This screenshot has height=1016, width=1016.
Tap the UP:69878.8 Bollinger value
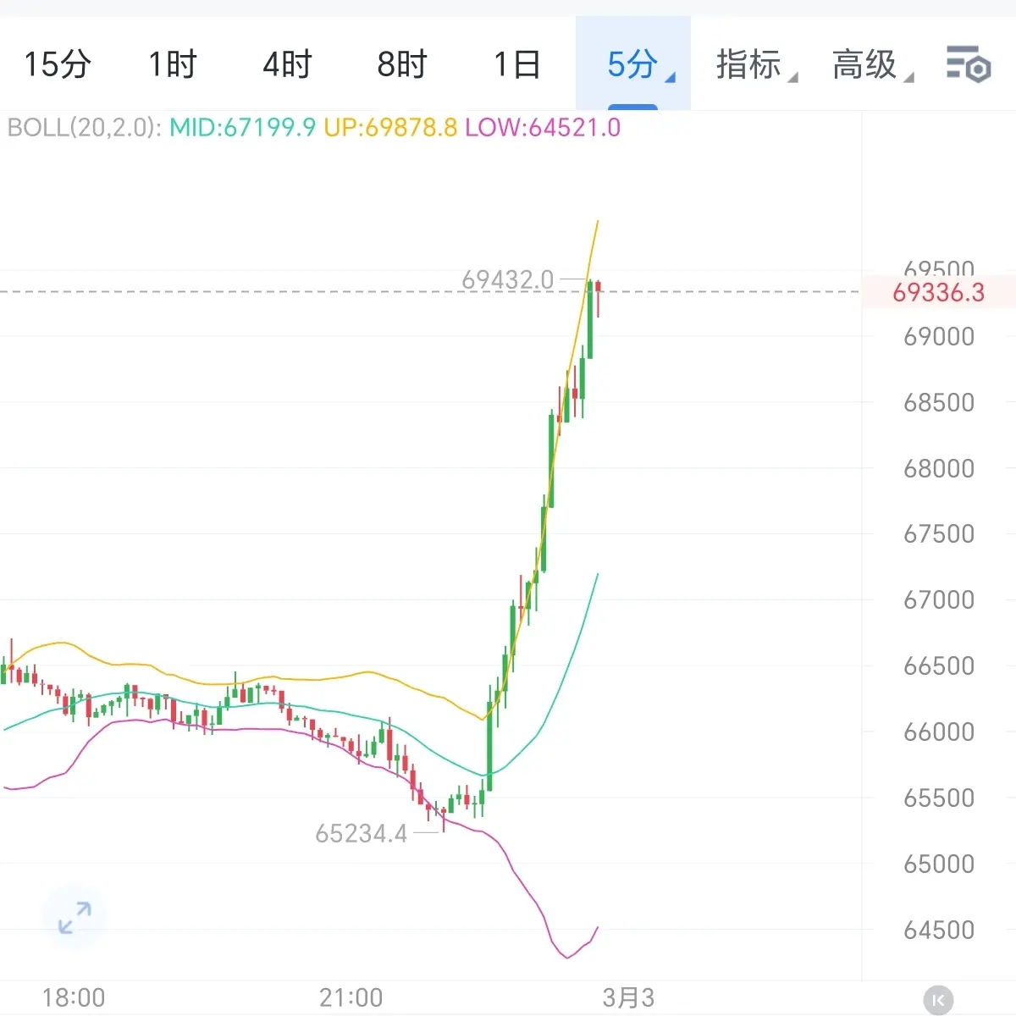(x=390, y=128)
